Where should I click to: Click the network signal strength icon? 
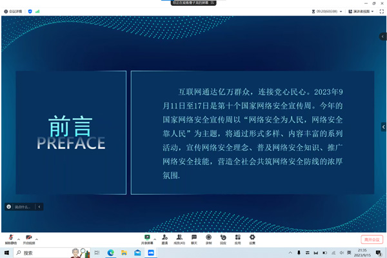click(37, 11)
